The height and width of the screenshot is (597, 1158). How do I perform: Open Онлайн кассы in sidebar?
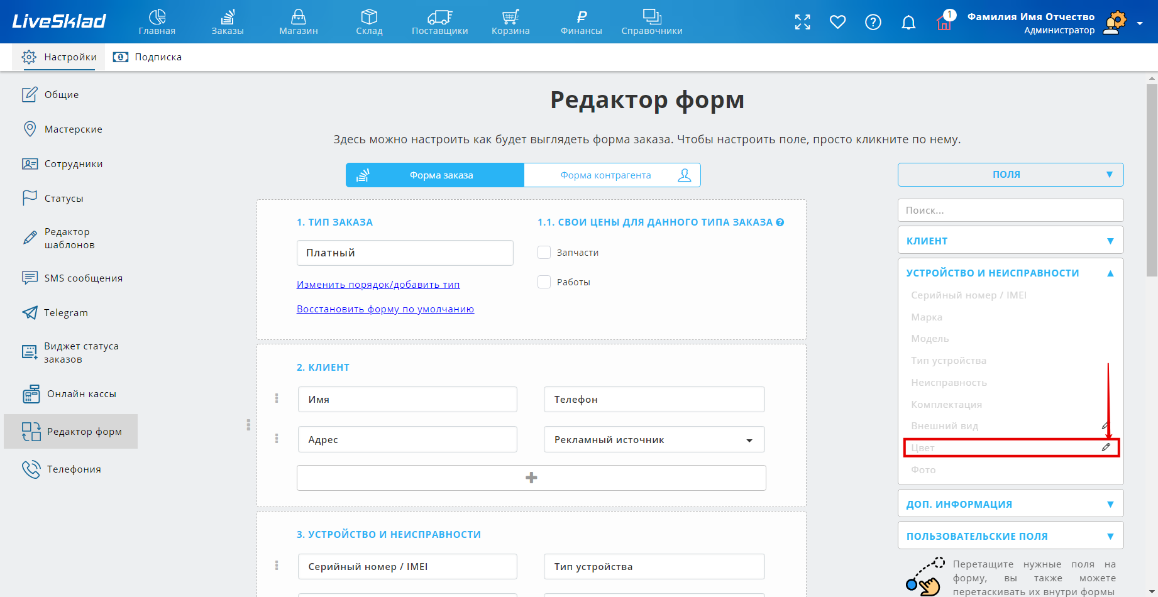click(x=69, y=394)
